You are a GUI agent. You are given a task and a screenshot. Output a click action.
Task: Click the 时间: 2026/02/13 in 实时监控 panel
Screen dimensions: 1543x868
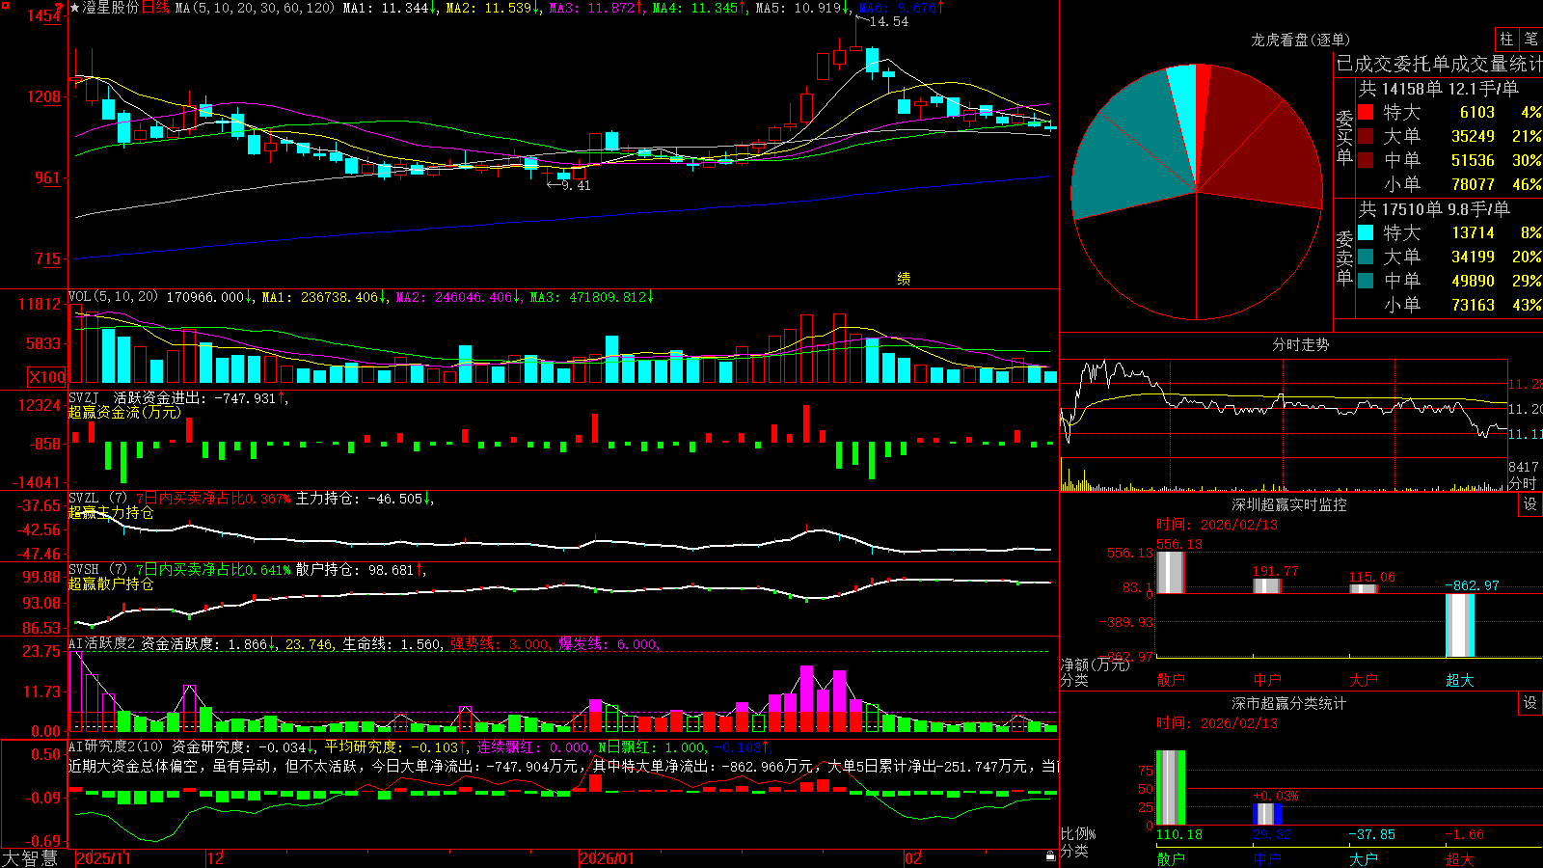point(1217,525)
